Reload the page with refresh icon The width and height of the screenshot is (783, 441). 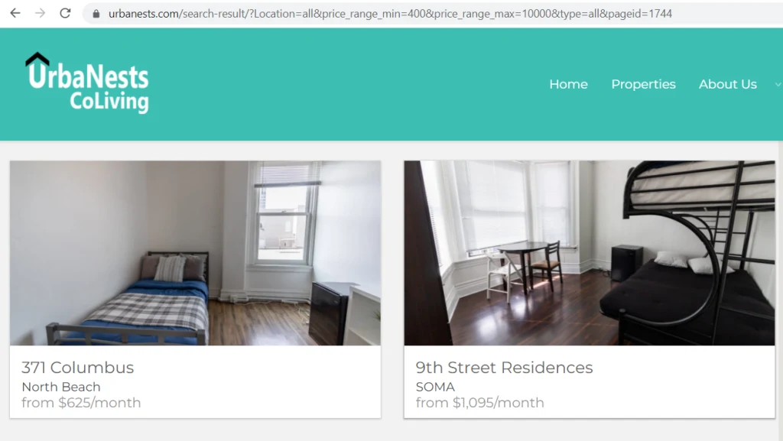[x=65, y=13]
